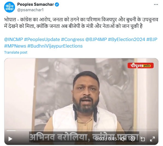Image resolution: width=163 pixels, height=146 pixels.
Task: Toggle picture-in-picture mode icon
Action: tap(143, 139)
